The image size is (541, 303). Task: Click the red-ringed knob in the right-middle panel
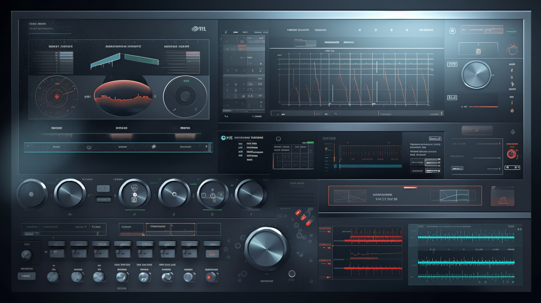(x=512, y=153)
